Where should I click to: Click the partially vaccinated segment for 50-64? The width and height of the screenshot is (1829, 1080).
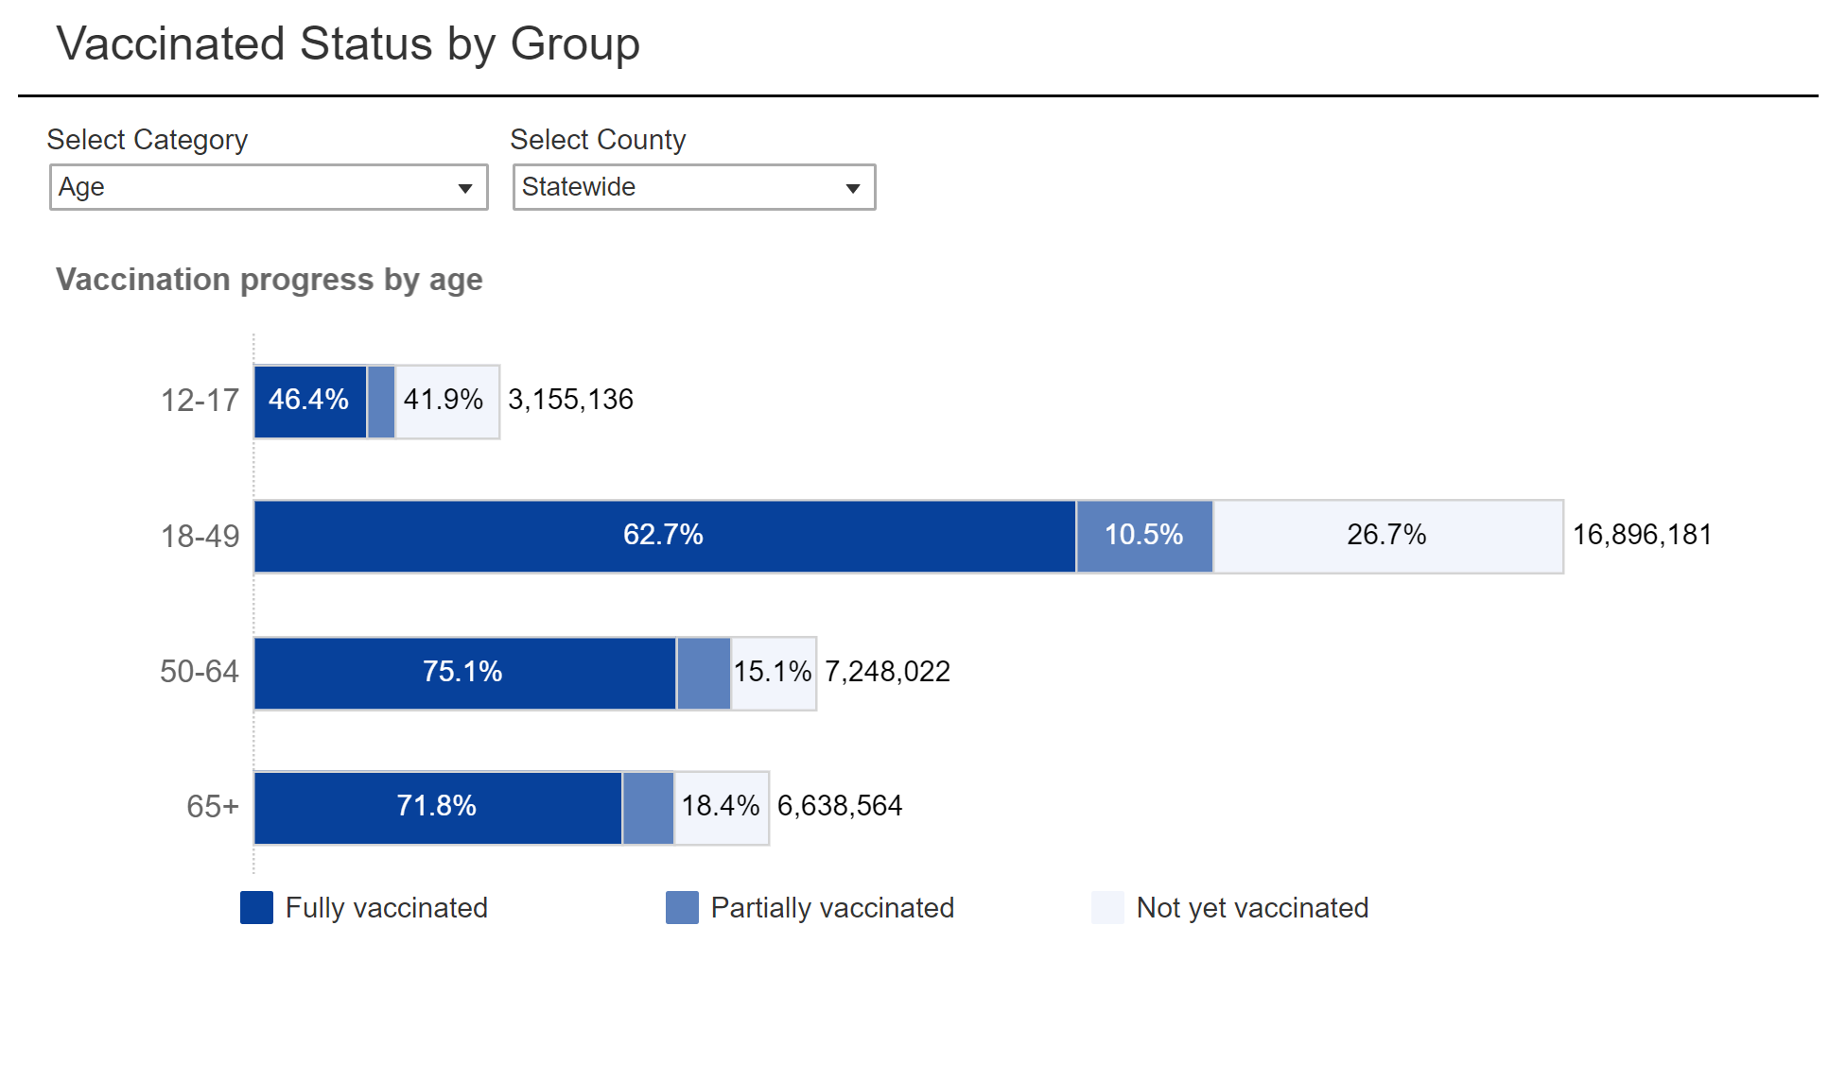click(x=704, y=673)
